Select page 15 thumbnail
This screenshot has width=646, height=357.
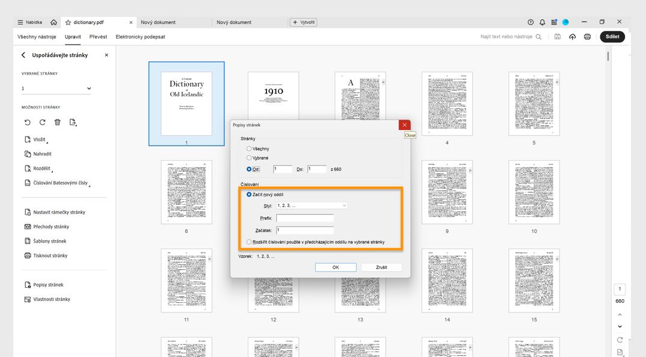534,281
